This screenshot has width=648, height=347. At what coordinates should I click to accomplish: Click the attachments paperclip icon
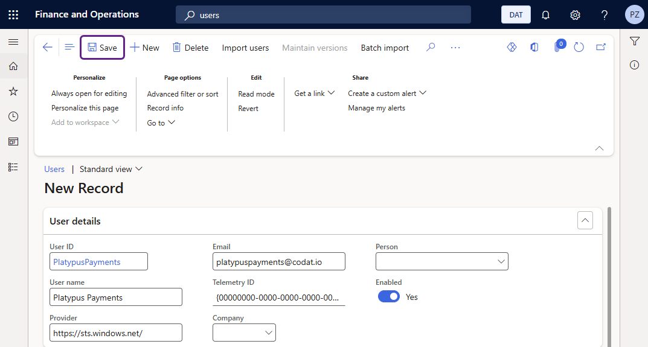(x=557, y=47)
